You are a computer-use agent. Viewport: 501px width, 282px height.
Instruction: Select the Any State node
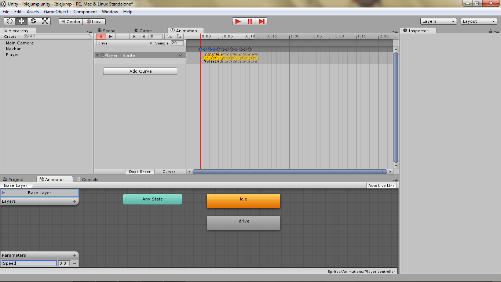pyautogui.click(x=153, y=199)
